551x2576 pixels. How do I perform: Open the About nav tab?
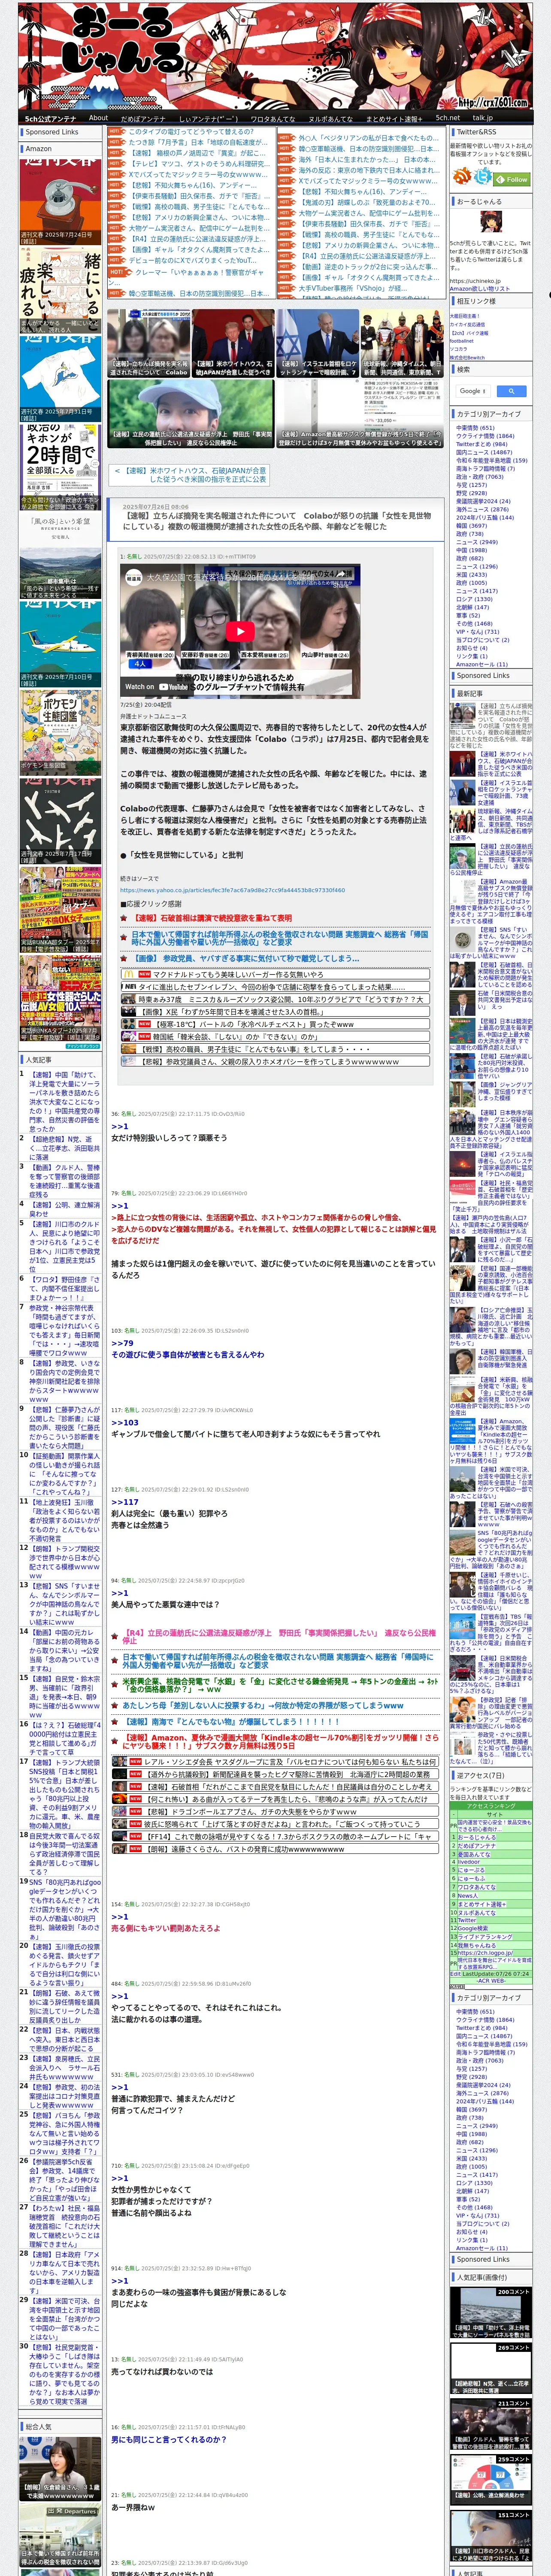98,118
